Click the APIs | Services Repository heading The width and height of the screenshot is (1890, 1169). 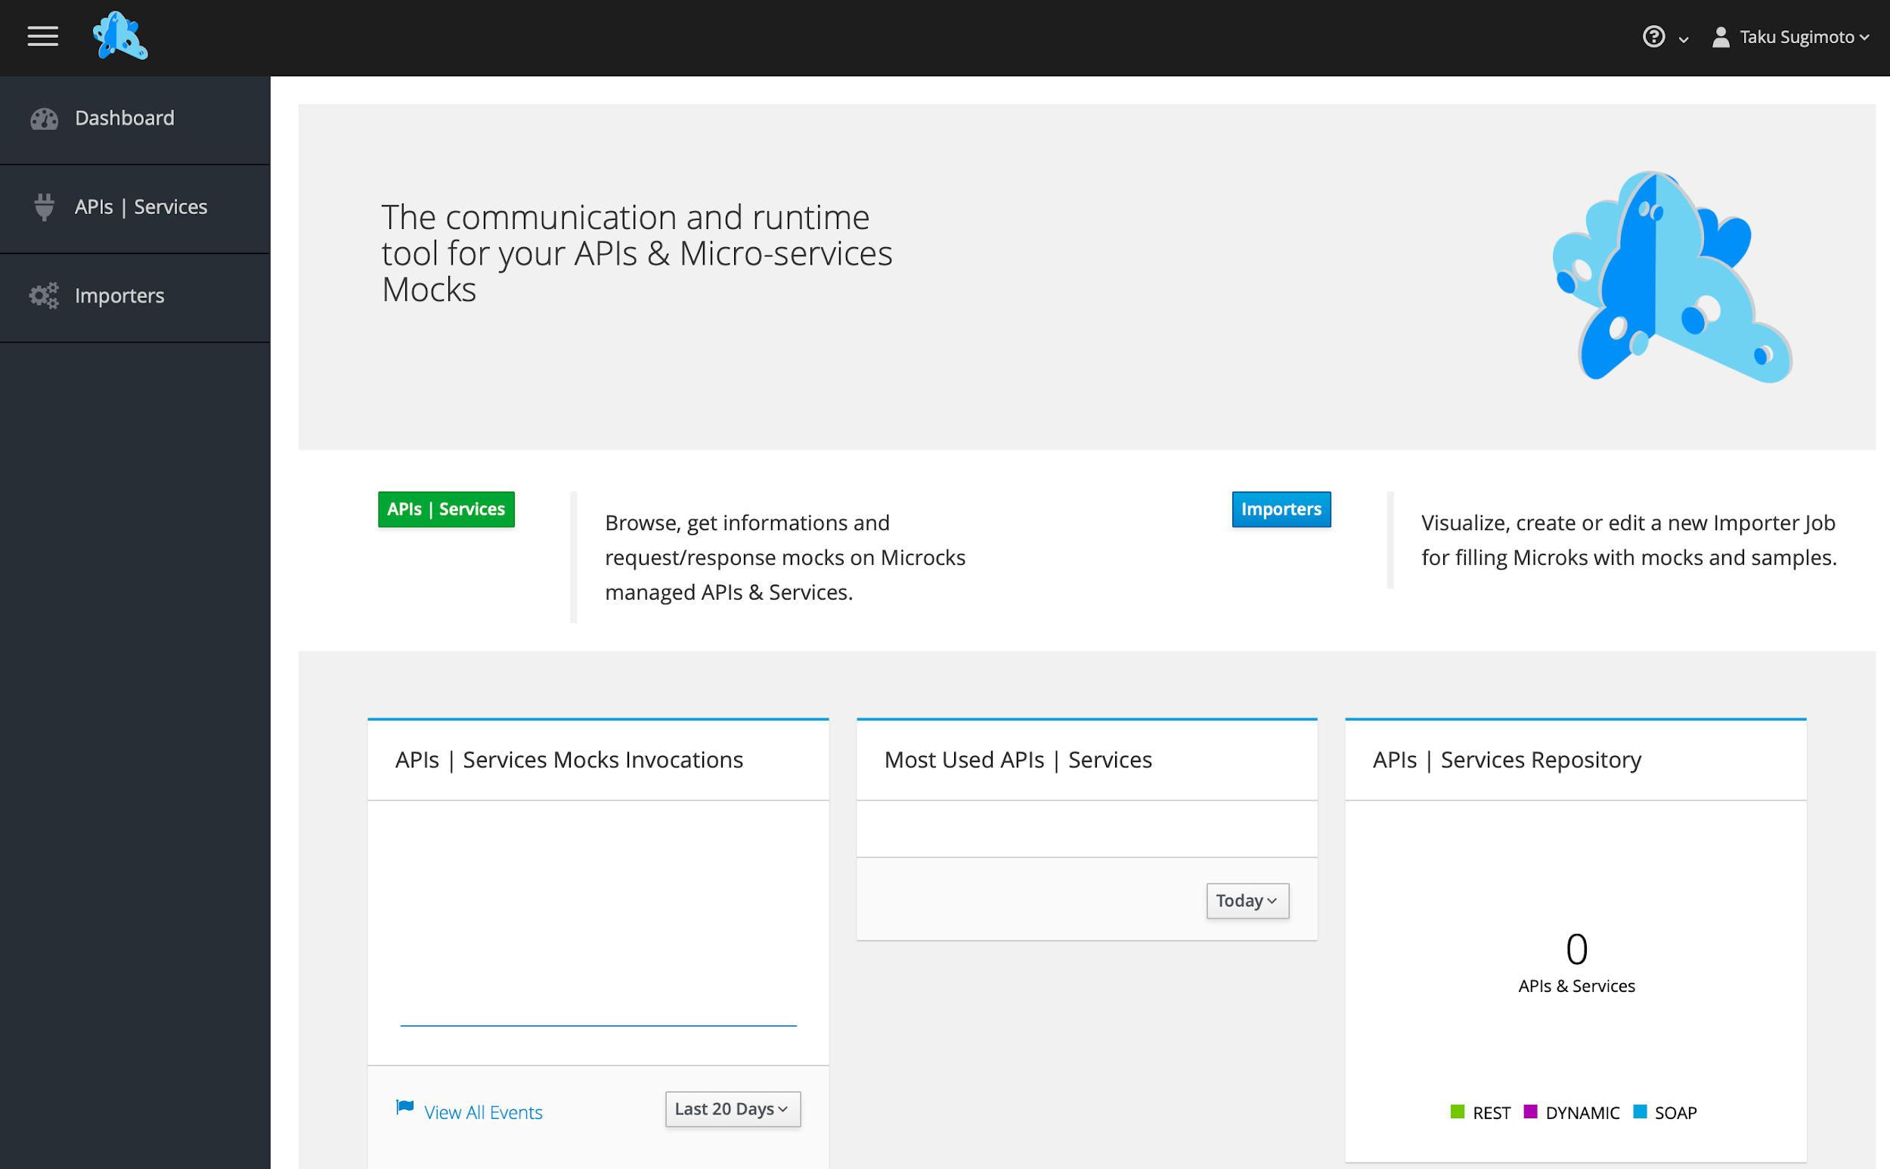[1507, 760]
